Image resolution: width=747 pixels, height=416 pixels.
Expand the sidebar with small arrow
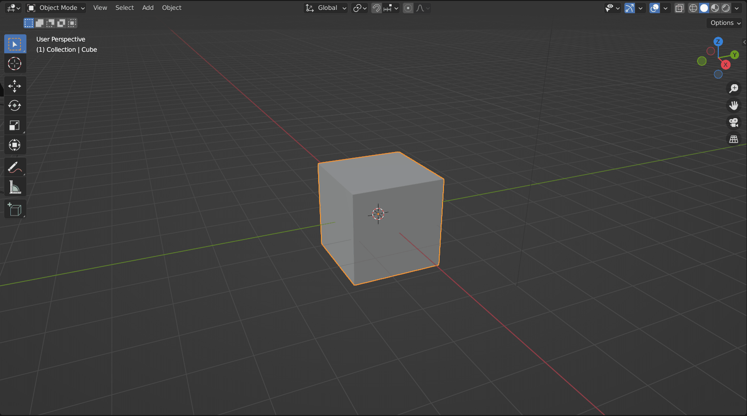click(744, 42)
